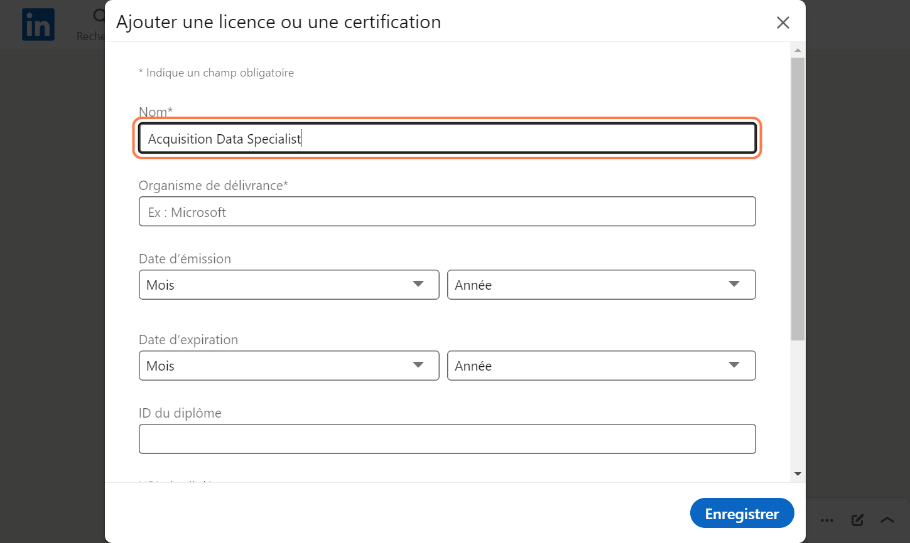Expand messaging panel with chevron-up icon
The width and height of the screenshot is (910, 543).
coord(887,520)
